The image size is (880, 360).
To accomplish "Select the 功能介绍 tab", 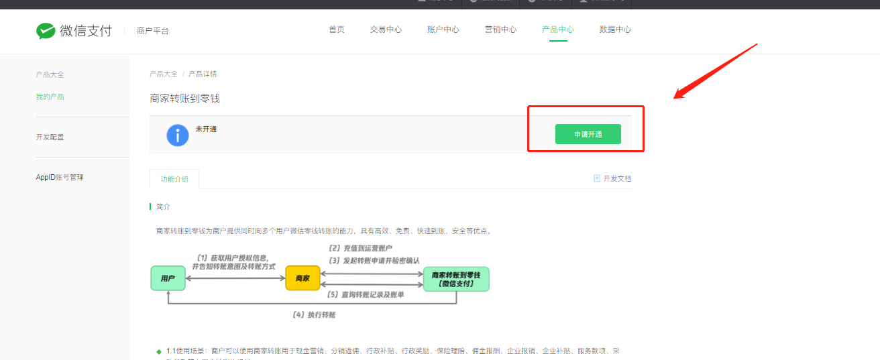I will (174, 179).
